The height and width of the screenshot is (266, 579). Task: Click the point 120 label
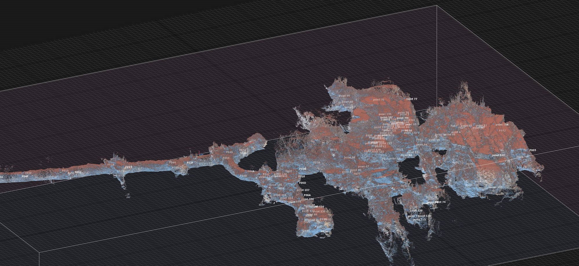(x=416, y=211)
